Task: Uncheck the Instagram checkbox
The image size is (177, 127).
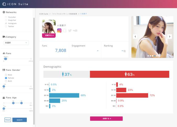Action: click(6, 23)
